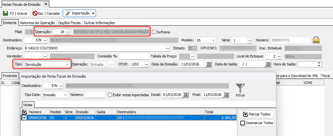Switch to the Natureza da Operação tab

pos(38,23)
